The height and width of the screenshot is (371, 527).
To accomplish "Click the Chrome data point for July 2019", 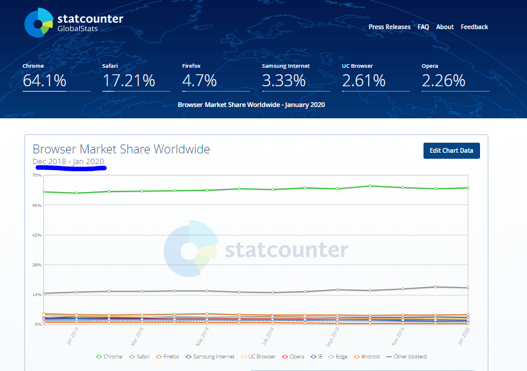I will click(272, 190).
